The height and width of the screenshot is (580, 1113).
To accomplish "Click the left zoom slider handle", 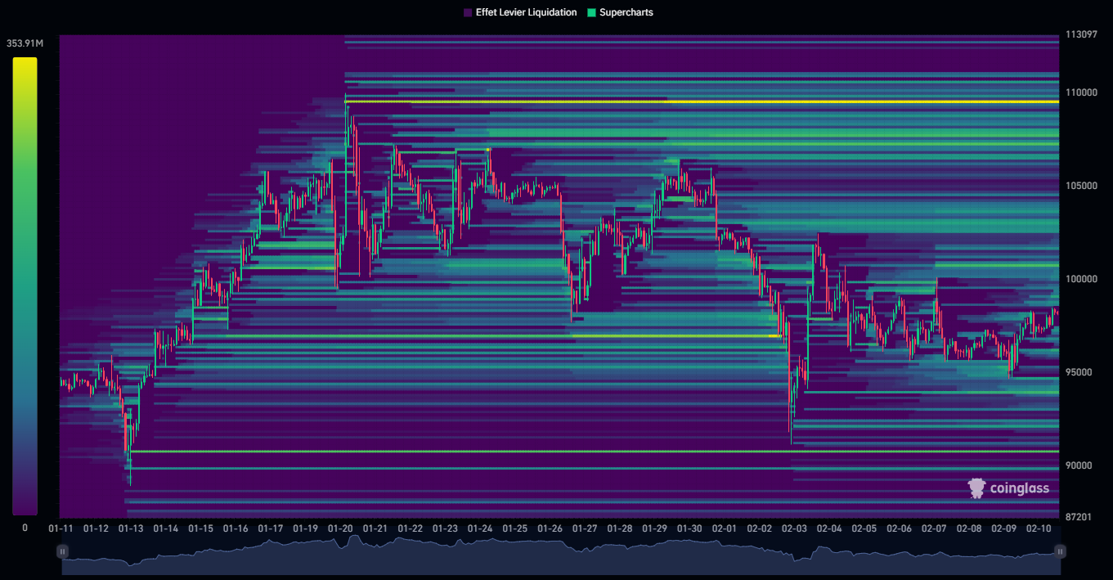I will (x=62, y=551).
